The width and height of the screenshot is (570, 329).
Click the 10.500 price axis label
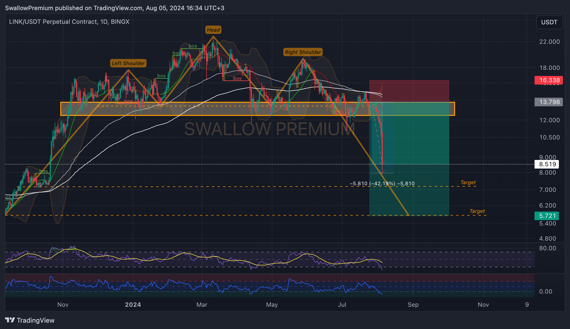[x=549, y=137]
